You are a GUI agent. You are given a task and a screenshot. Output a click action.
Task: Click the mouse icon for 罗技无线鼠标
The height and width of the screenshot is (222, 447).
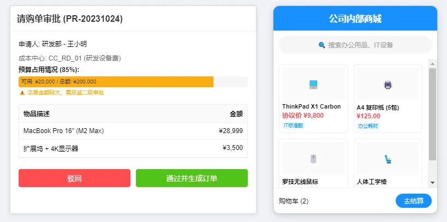pos(313,159)
